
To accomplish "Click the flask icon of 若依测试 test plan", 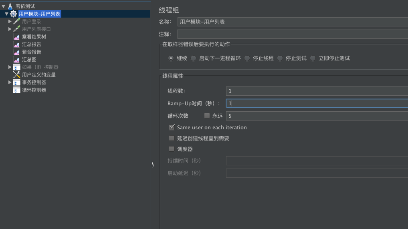I will pyautogui.click(x=10, y=6).
